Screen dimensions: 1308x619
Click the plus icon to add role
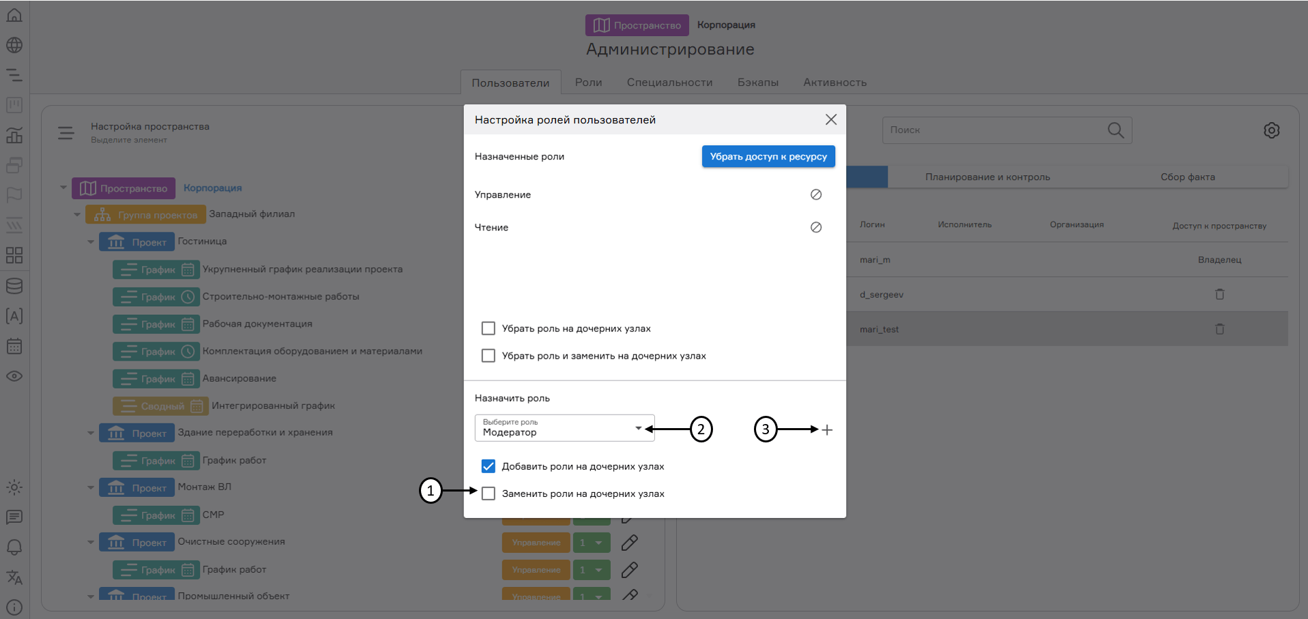point(827,429)
